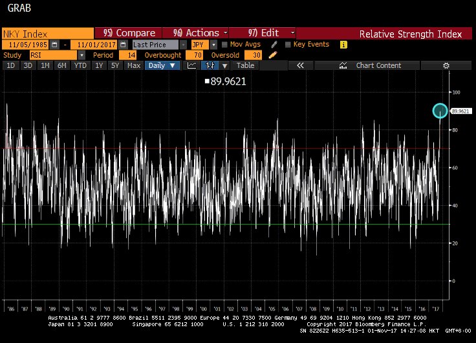Open the 96) Actions menu
The image size is (476, 343).
195,33
